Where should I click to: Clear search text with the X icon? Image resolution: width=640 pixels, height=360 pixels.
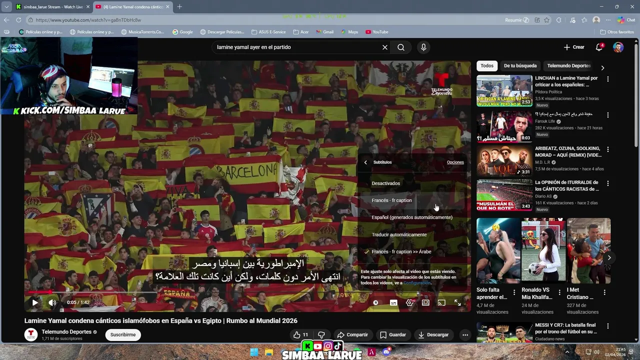click(385, 47)
